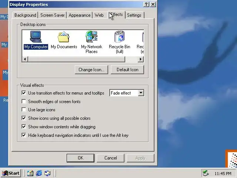Toggle Show window contents while dragging
Screen dimensions: 237x178
coord(24,126)
